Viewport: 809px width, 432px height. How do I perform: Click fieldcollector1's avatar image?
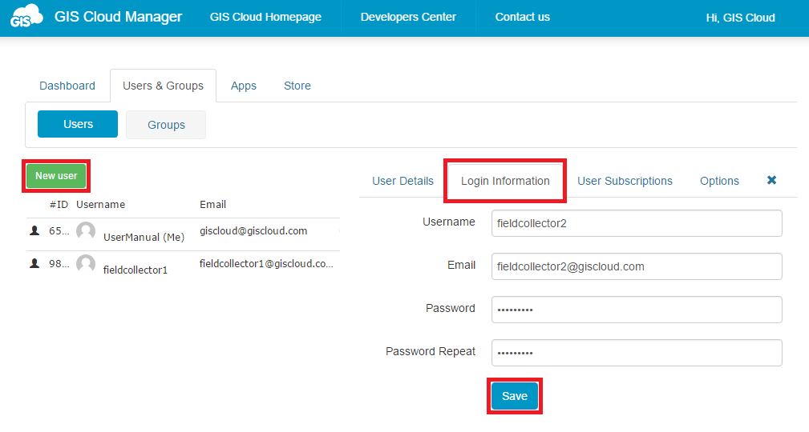coord(86,264)
